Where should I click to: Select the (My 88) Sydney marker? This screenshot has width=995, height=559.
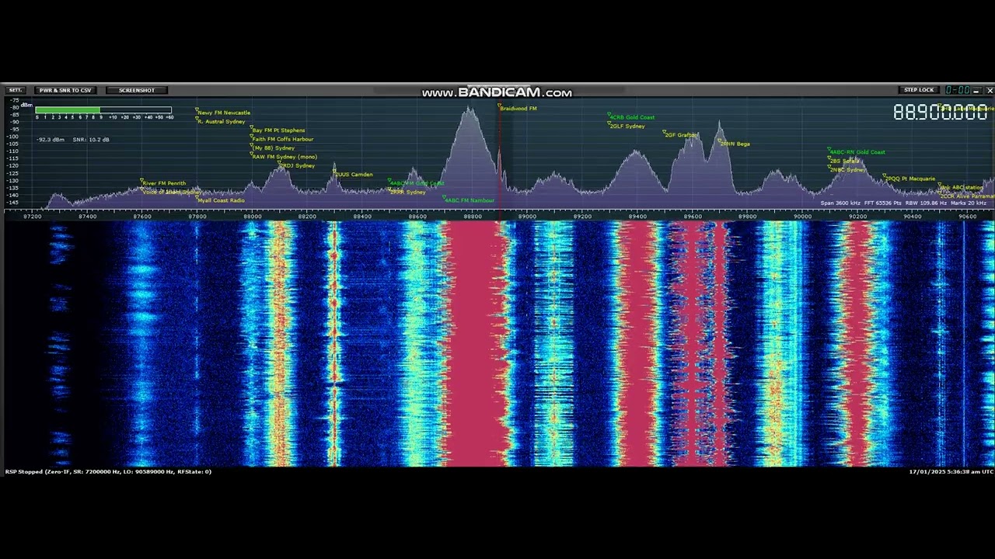pos(274,148)
